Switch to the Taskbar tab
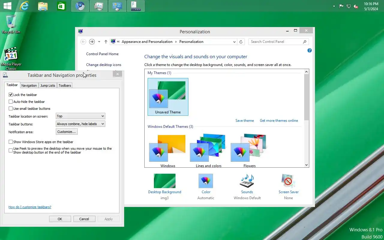384x240 pixels. (x=12, y=85)
